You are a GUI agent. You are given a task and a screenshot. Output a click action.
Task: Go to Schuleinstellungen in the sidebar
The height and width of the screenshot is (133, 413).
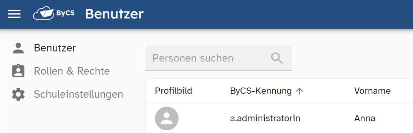coord(78,94)
